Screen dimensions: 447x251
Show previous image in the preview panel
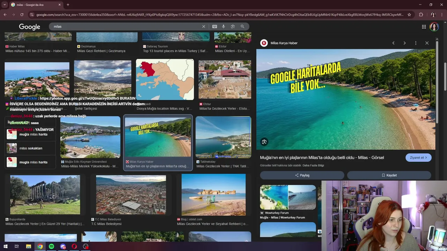point(393,43)
